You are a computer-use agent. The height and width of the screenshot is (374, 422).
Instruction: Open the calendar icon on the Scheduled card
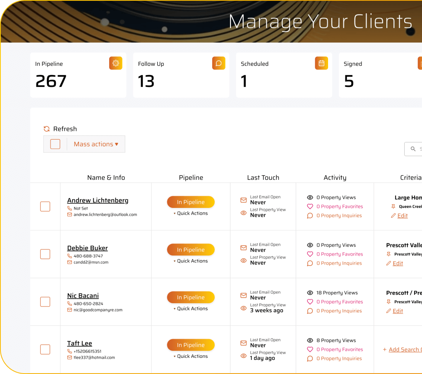(x=321, y=63)
